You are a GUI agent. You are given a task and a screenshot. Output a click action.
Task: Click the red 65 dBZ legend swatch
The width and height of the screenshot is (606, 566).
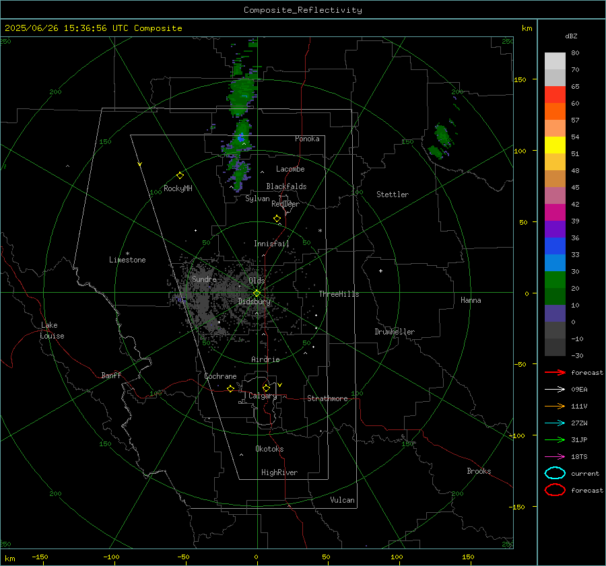coord(555,94)
